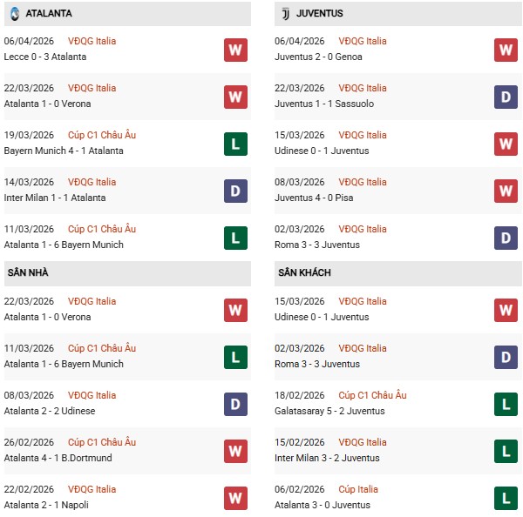
Task: Select the SÂN NHÀ section header
Action: 28,273
